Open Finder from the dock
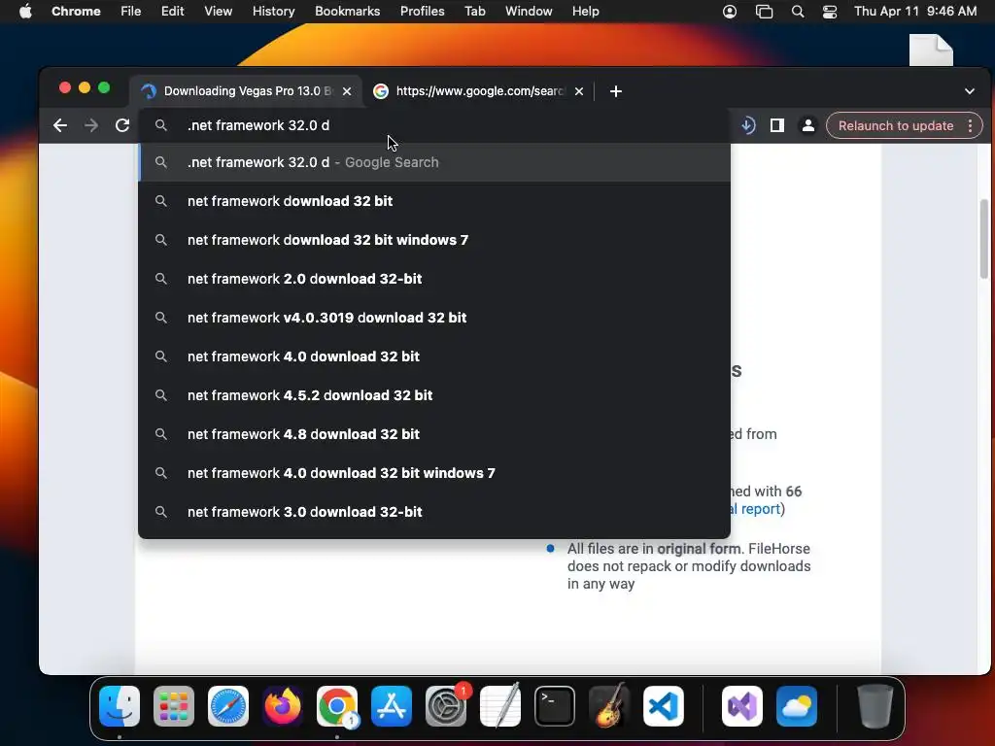Viewport: 995px width, 746px height. point(120,706)
